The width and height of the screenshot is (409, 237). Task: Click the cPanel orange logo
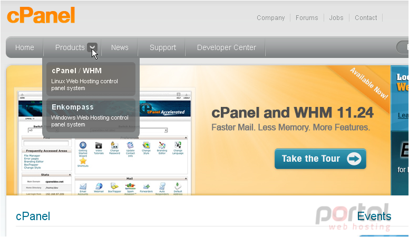(x=41, y=15)
